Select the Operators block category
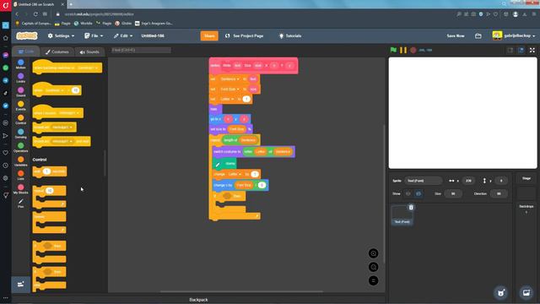 point(20,148)
